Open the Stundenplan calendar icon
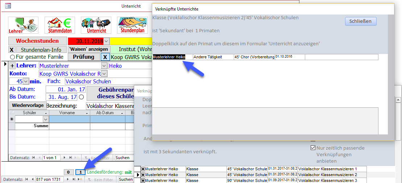This screenshot has height=183, width=402. pos(132,25)
